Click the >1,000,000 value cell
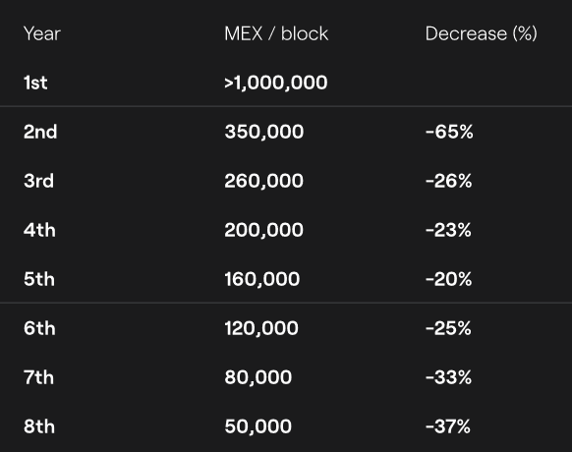This screenshot has width=572, height=452. tap(276, 83)
